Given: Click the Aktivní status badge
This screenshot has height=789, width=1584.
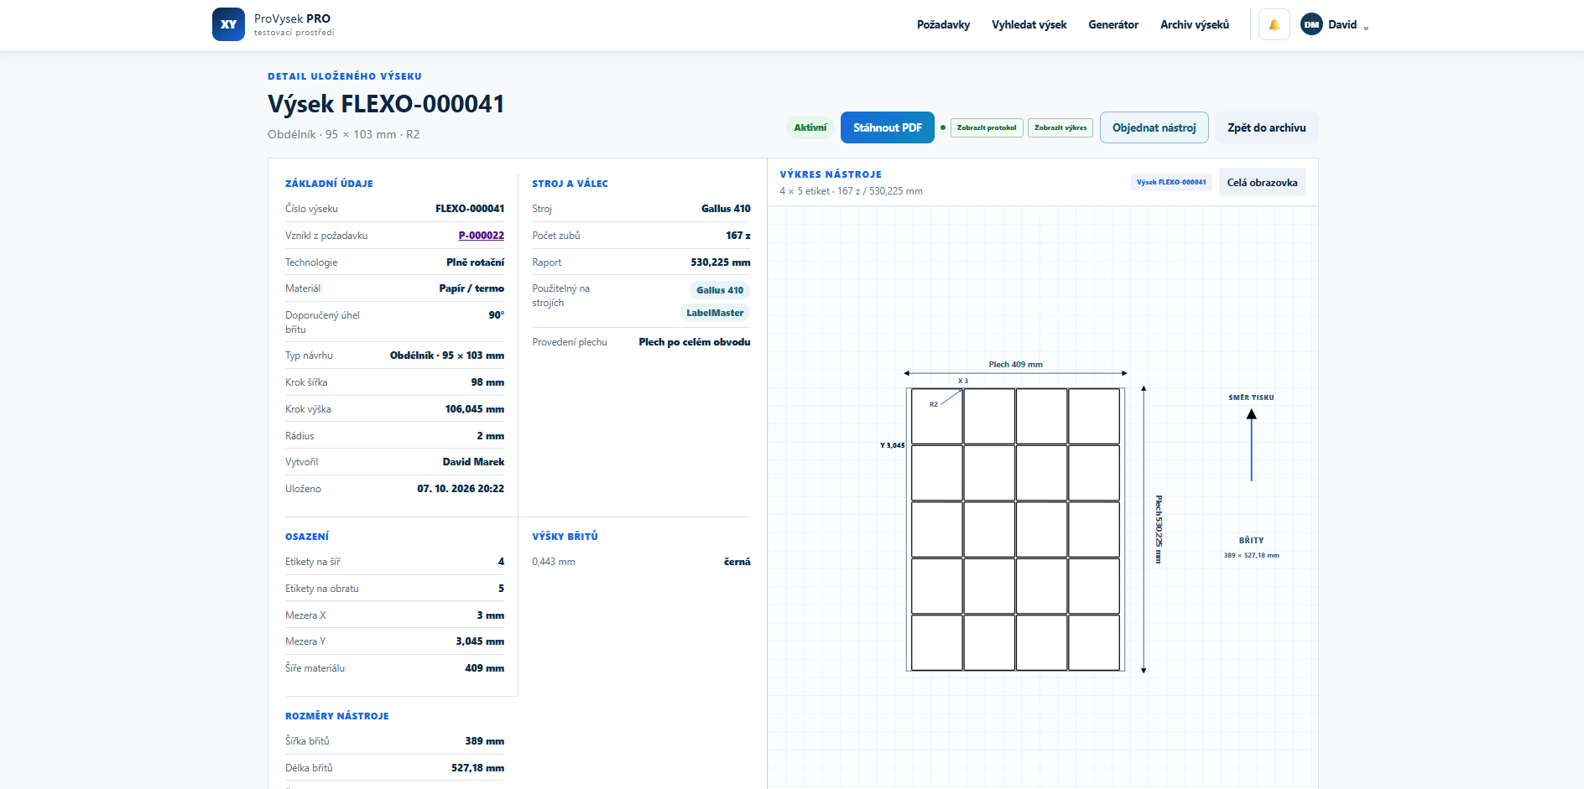Looking at the screenshot, I should pyautogui.click(x=810, y=127).
